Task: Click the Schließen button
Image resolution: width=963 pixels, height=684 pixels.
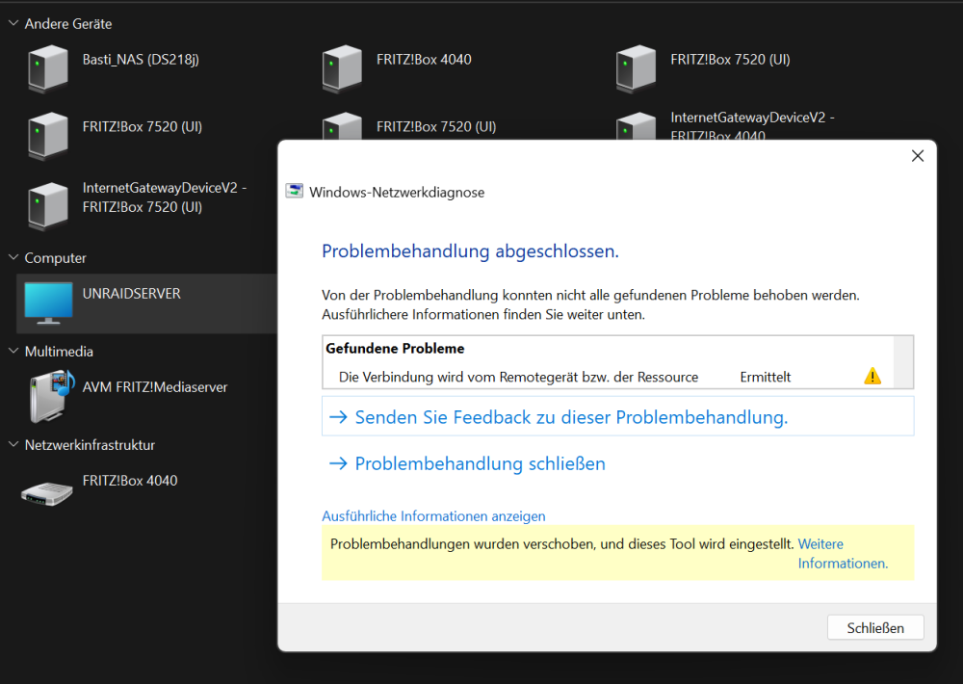Action: click(875, 627)
